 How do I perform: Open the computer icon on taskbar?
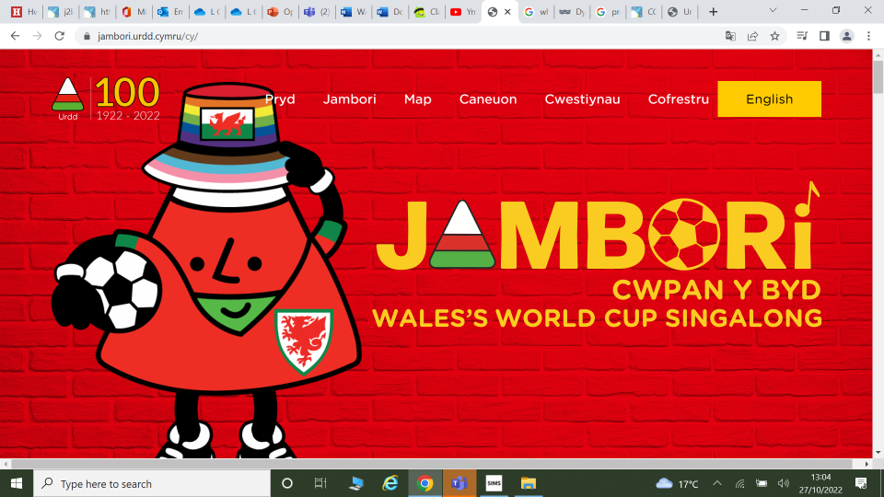pyautogui.click(x=355, y=483)
